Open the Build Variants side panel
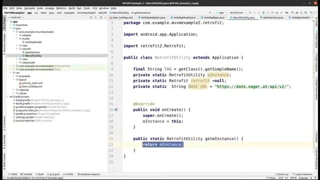320x180 pixels. tap(4, 161)
